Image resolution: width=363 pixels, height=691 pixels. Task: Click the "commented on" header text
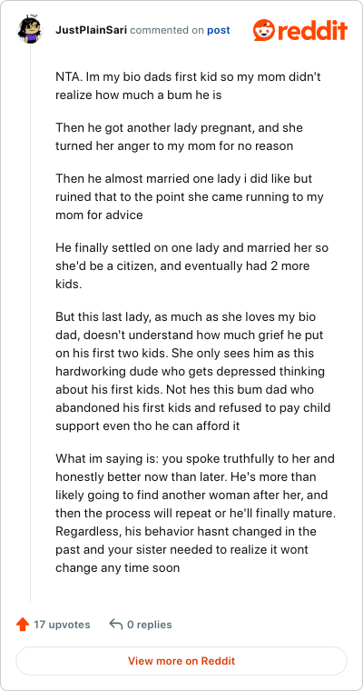(x=167, y=30)
